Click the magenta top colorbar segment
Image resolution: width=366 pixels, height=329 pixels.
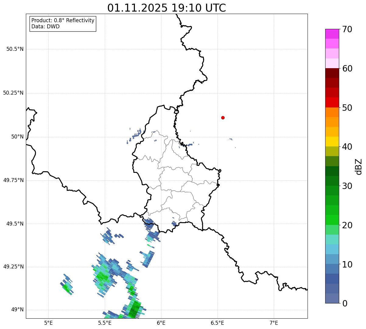[x=332, y=34]
